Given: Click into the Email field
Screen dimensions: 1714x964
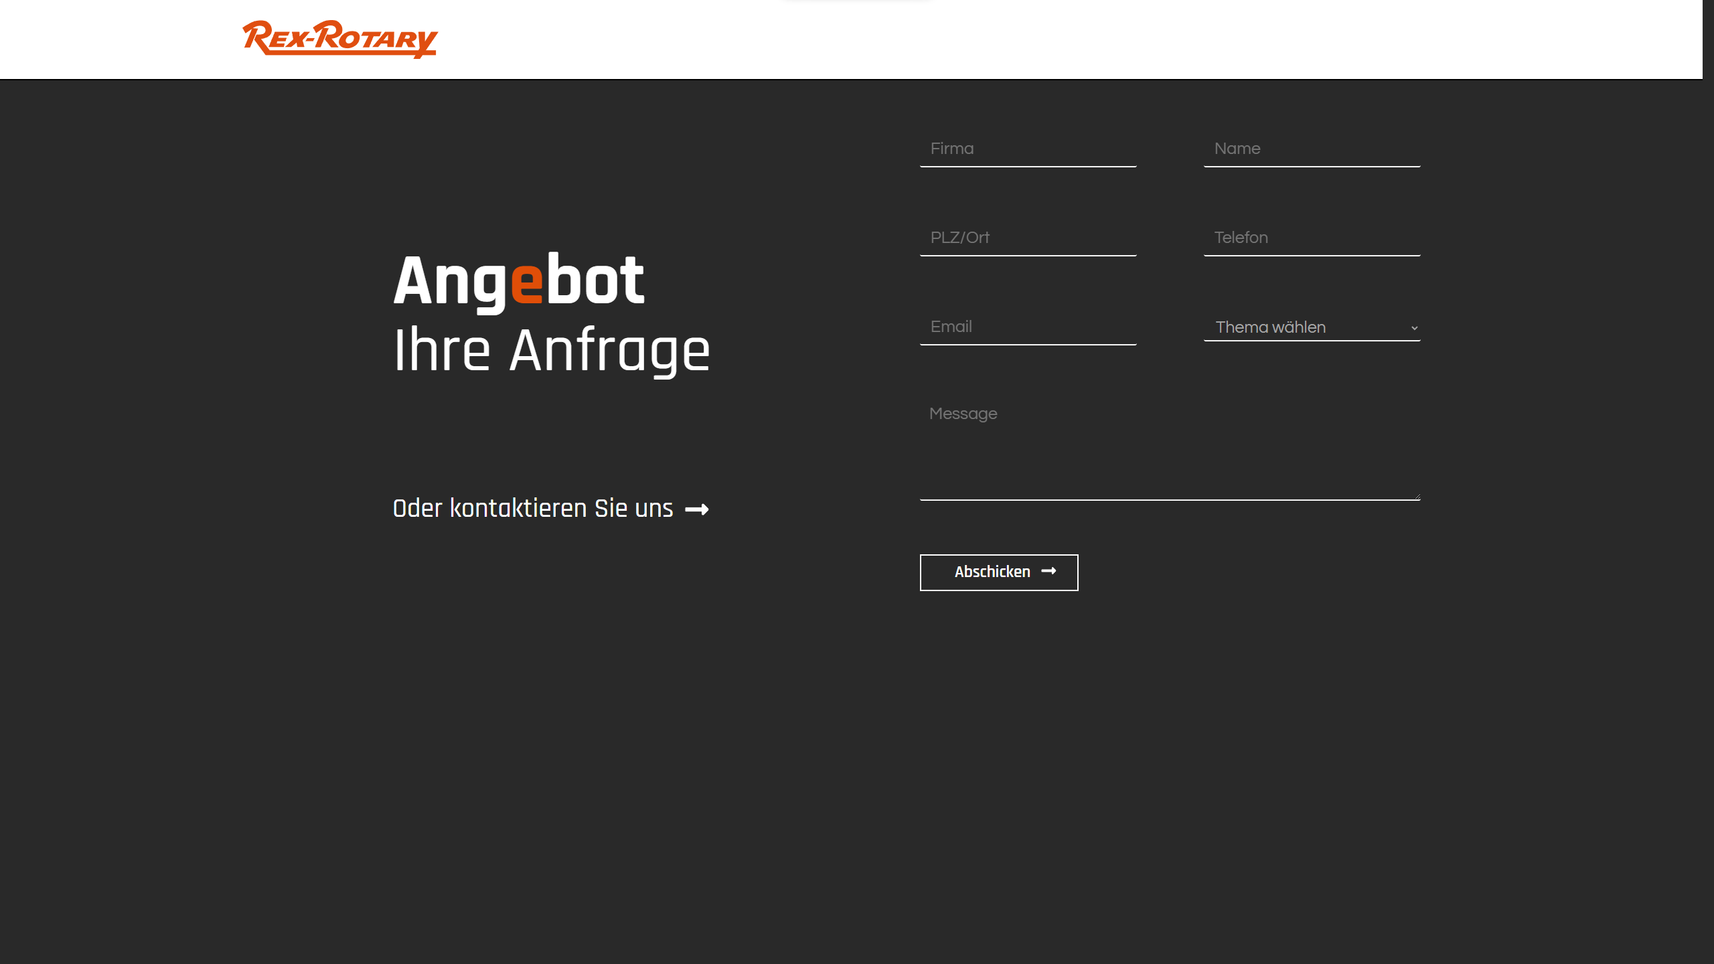Looking at the screenshot, I should pyautogui.click(x=1028, y=327).
